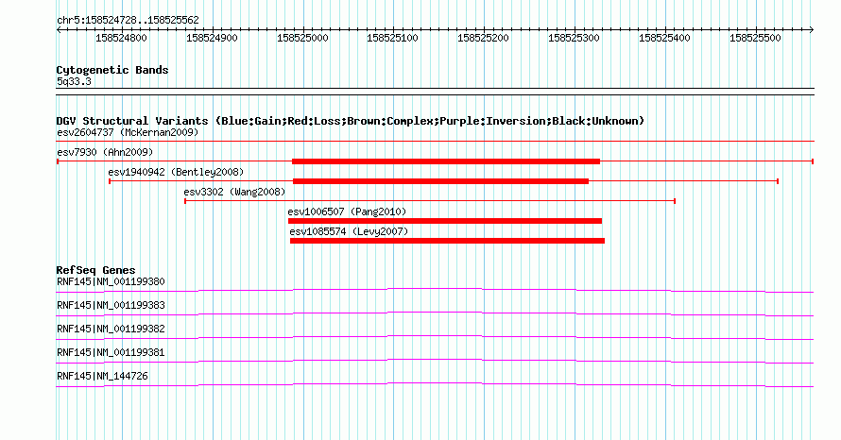The image size is (841, 440).
Task: Click the thick red bar of esv1940942
Action: pyautogui.click(x=441, y=181)
